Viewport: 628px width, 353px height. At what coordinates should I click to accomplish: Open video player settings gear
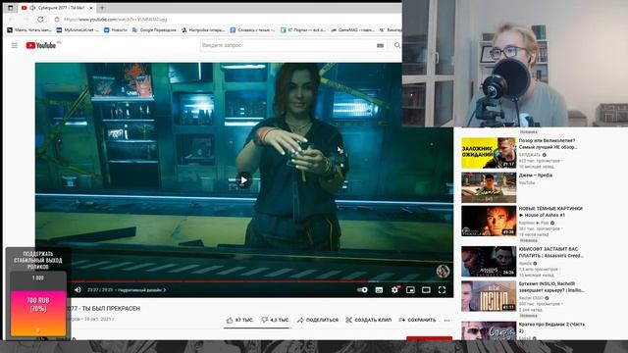[x=394, y=290]
